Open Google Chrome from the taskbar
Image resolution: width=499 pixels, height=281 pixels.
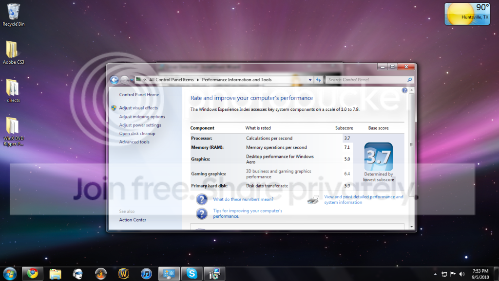33,273
